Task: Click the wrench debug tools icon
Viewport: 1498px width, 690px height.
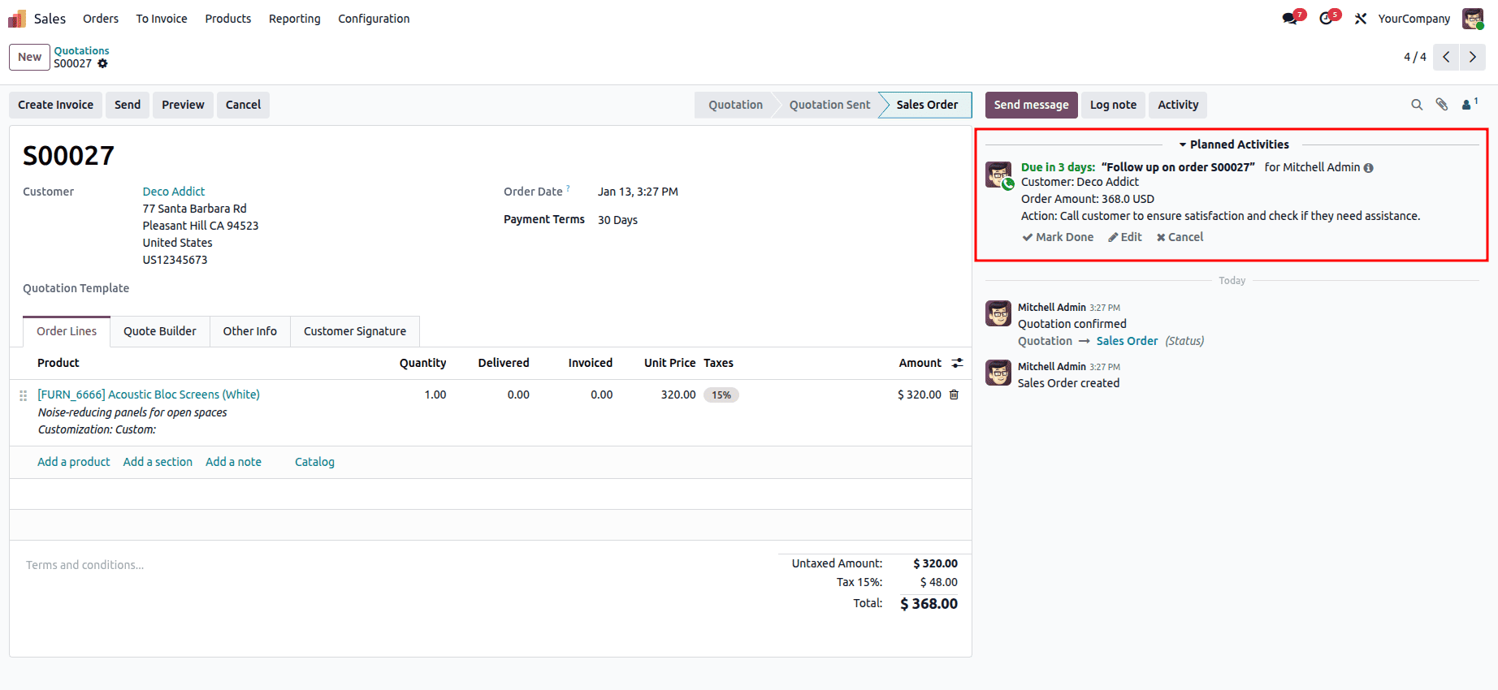Action: click(x=1361, y=19)
